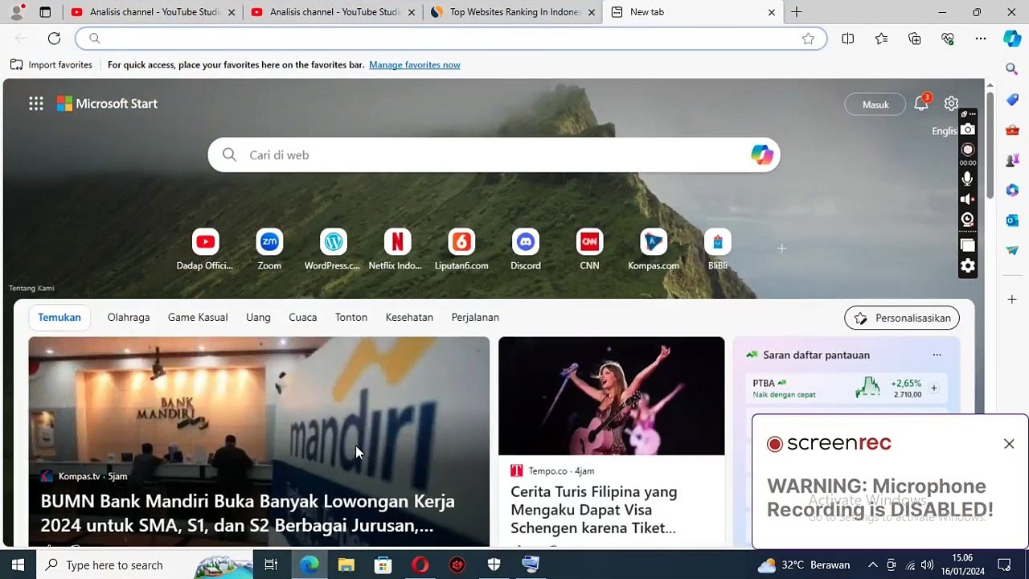
Task: Open the tab actions menu button
Action: coord(45,12)
